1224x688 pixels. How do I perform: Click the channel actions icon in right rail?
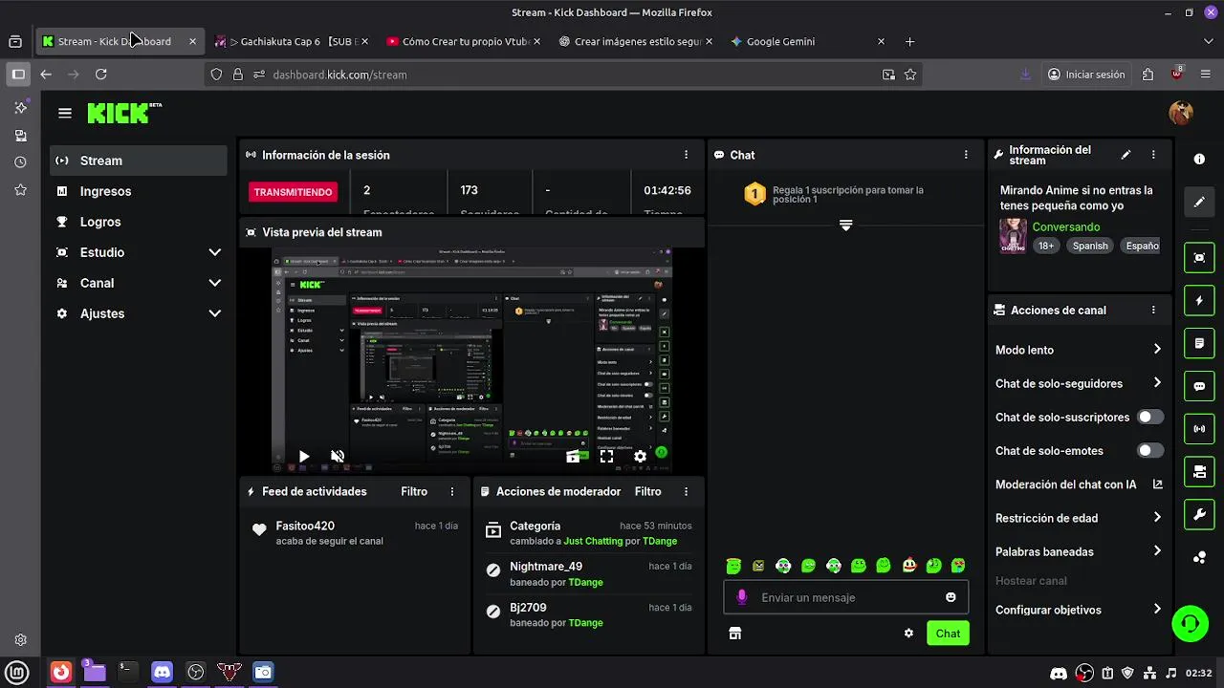pos(1199,471)
